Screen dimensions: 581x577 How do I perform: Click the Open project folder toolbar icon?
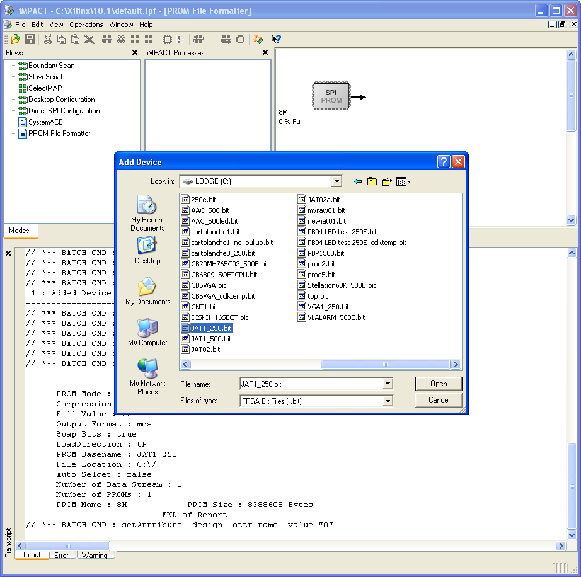(16, 39)
